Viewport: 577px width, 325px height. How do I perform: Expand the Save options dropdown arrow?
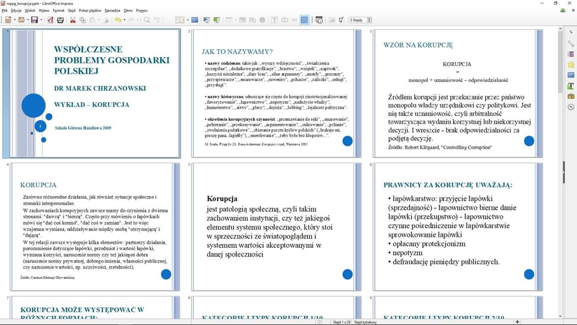click(x=41, y=20)
